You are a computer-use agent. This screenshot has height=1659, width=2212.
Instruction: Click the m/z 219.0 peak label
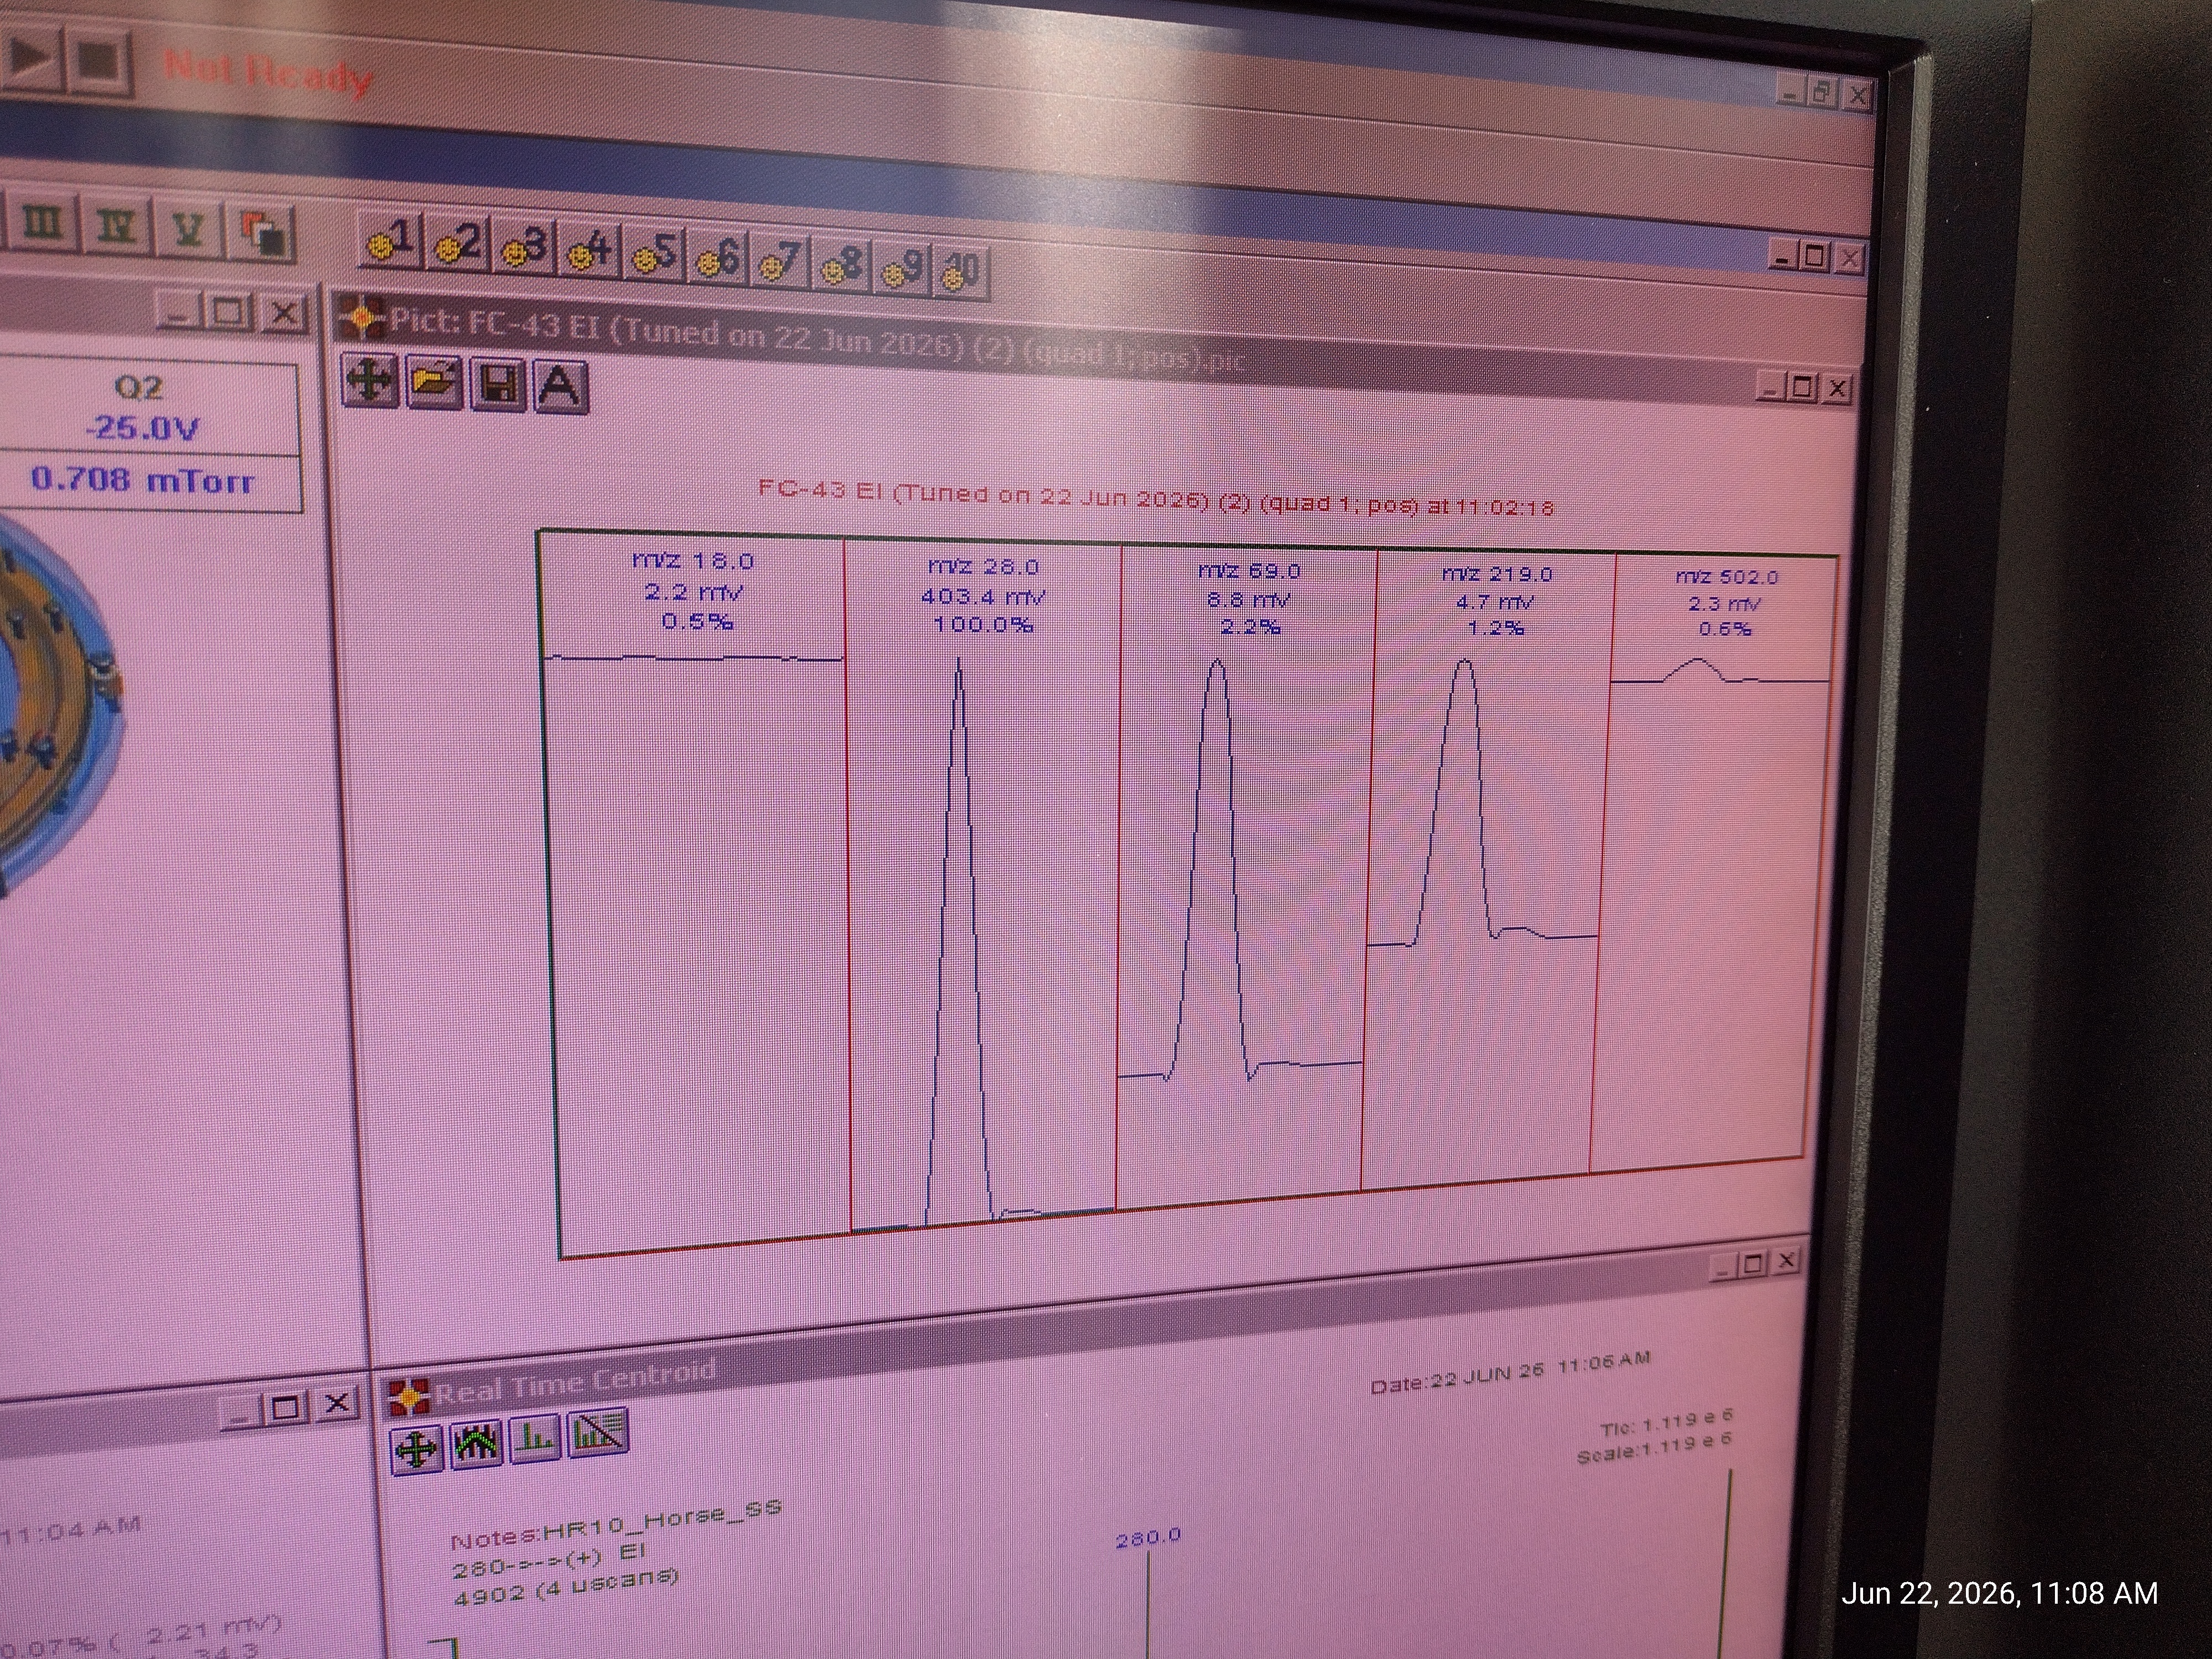[x=1497, y=575]
